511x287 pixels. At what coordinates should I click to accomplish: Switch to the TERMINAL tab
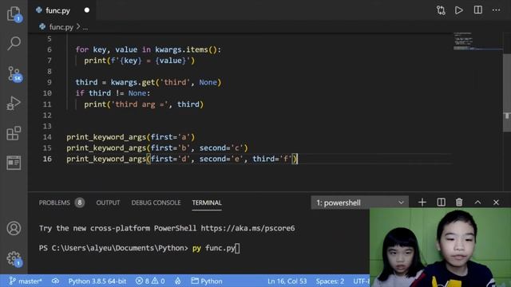click(x=207, y=202)
